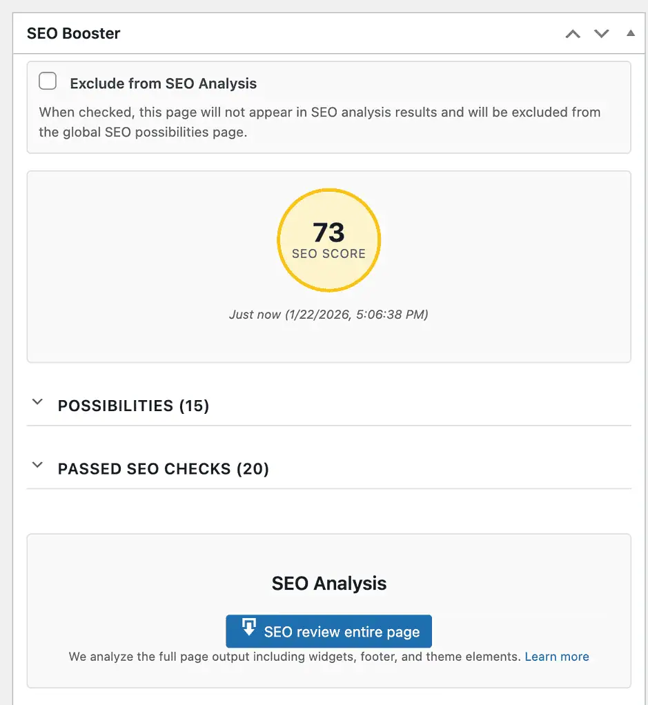Click the chevron beside POSSIBILITIES heading
This screenshot has width=648, height=705.
click(x=37, y=405)
